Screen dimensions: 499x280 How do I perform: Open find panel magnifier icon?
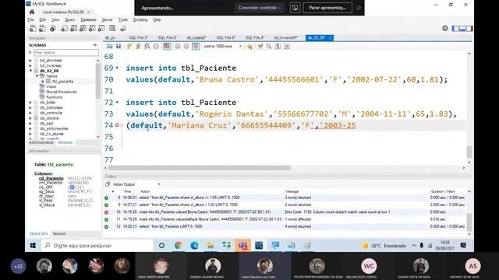pyautogui.click(x=269, y=47)
